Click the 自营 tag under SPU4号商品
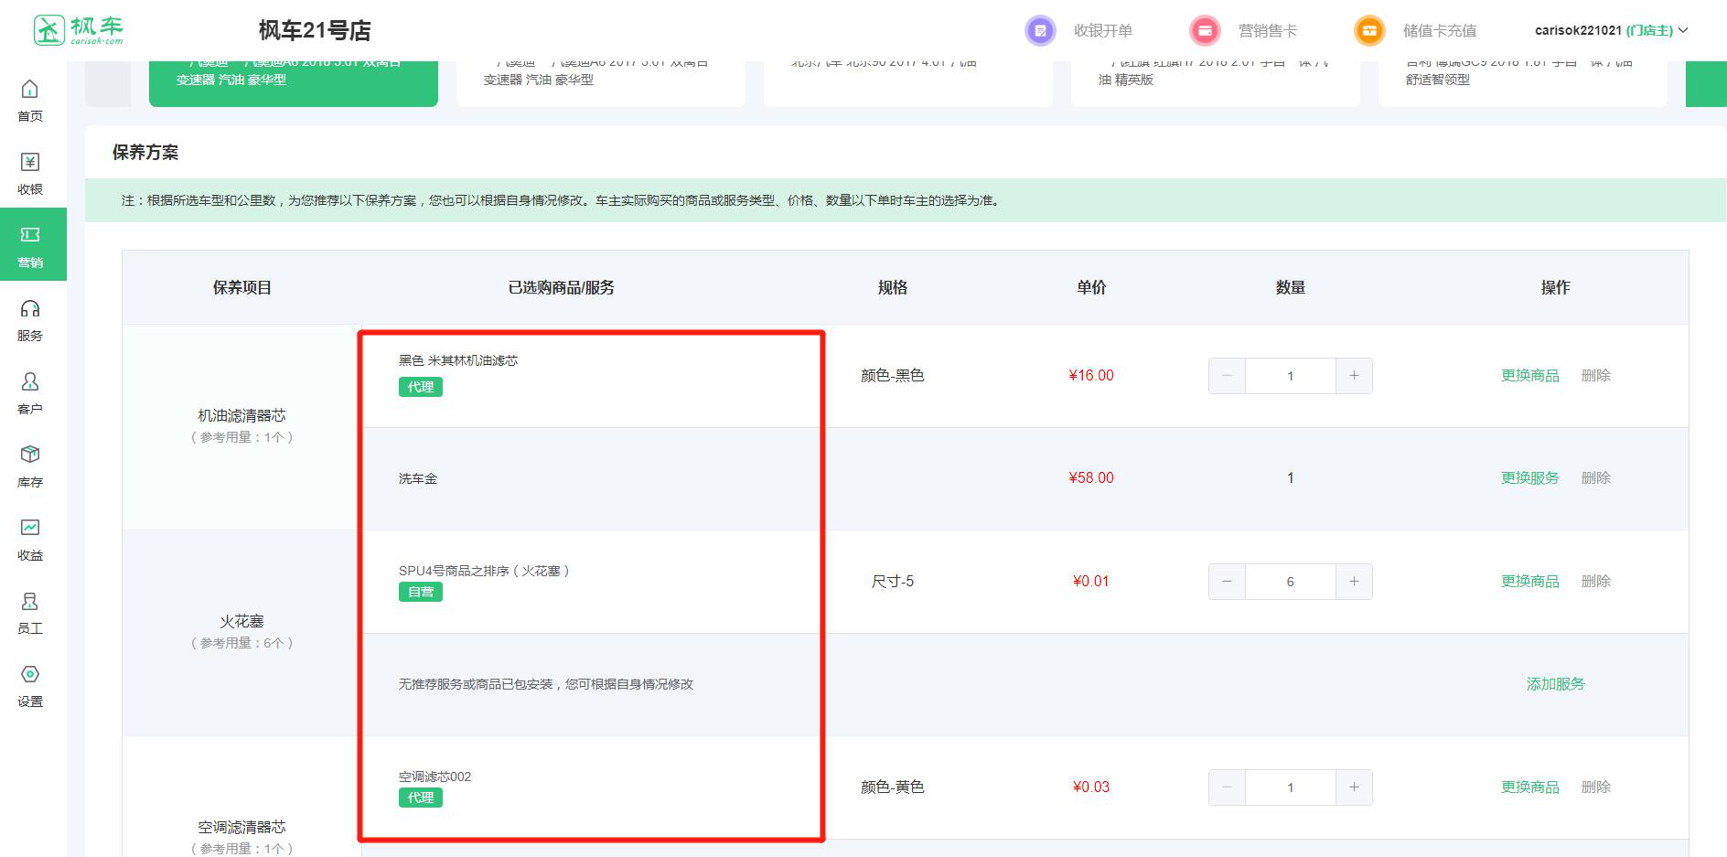 coord(421,592)
